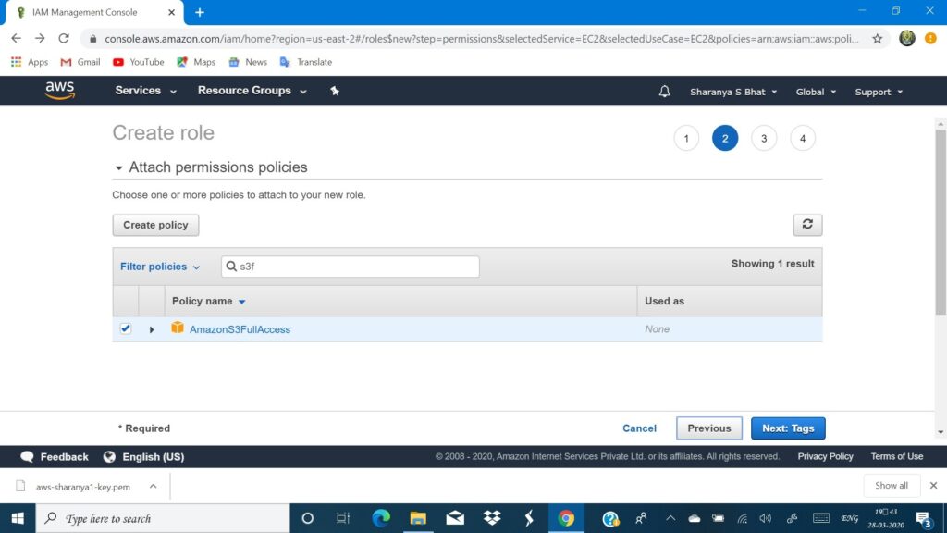Click the Previous button
Image resolution: width=947 pixels, height=533 pixels.
click(x=709, y=428)
